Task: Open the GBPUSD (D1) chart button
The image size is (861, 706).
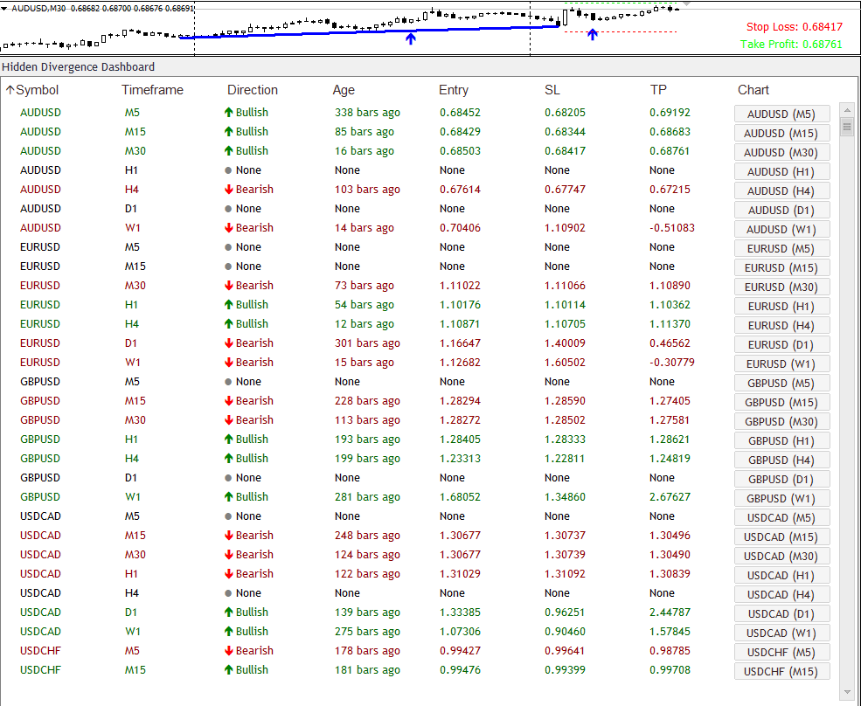Action: point(781,480)
